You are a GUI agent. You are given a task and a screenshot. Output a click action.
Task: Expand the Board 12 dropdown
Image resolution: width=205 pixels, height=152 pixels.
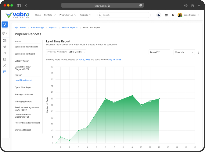click(159, 52)
